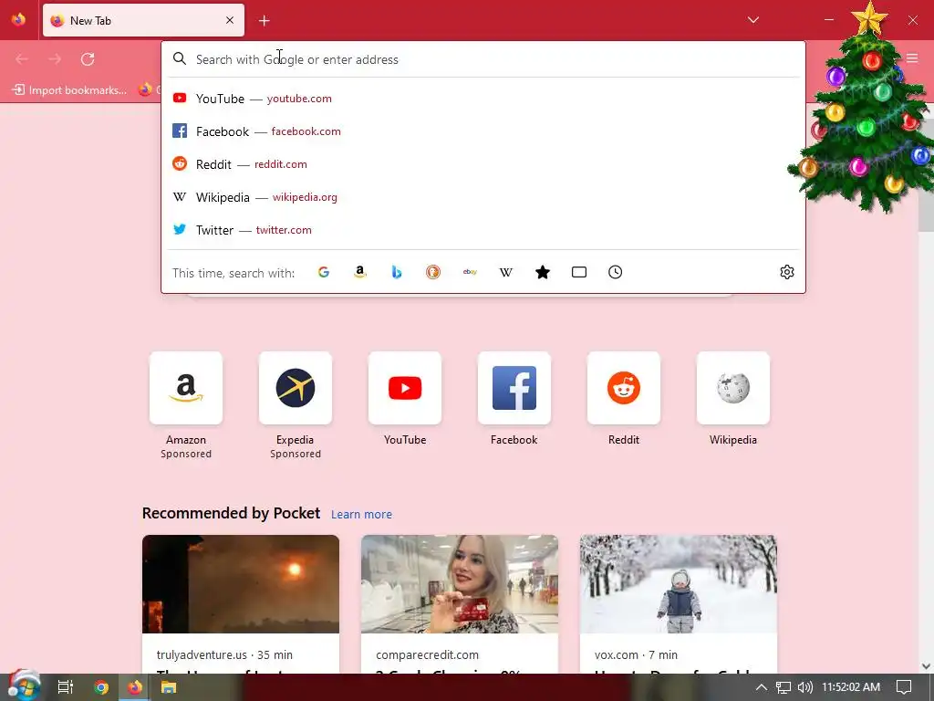This screenshot has height=701, width=934.
Task: Open search settings gear in dropdown
Action: (787, 272)
